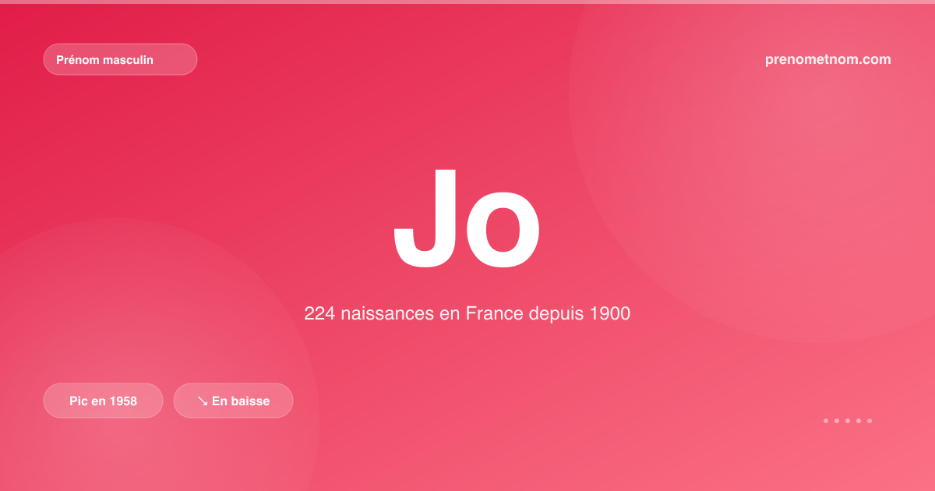Open the prenometnom.com site label
The image size is (935, 491).
click(828, 59)
